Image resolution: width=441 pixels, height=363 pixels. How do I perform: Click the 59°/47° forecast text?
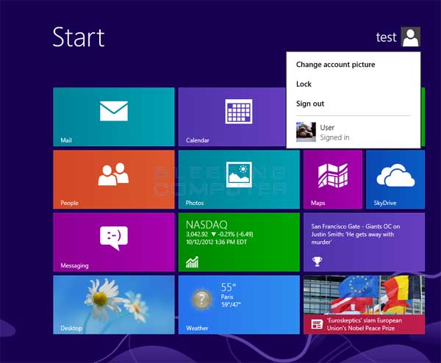pos(231,304)
